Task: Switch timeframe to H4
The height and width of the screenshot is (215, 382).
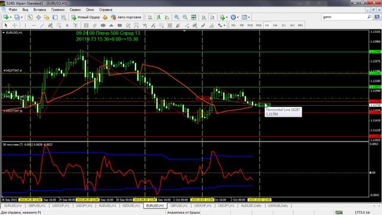Action: (x=275, y=25)
